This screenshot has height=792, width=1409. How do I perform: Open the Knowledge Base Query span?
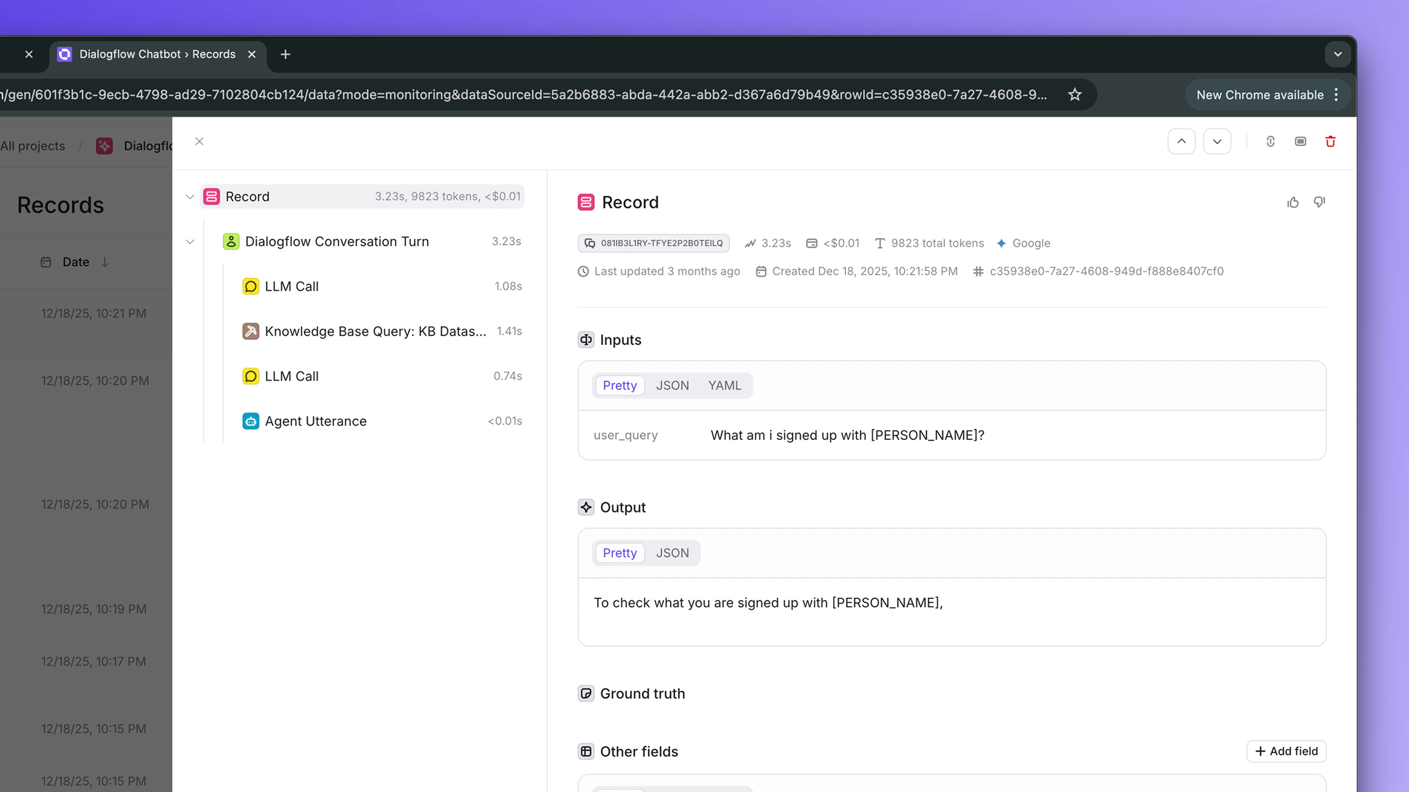coord(382,331)
